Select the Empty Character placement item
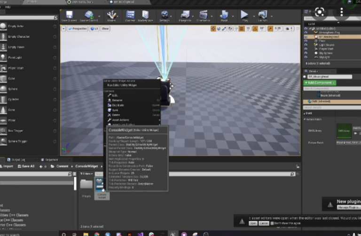 [28, 37]
